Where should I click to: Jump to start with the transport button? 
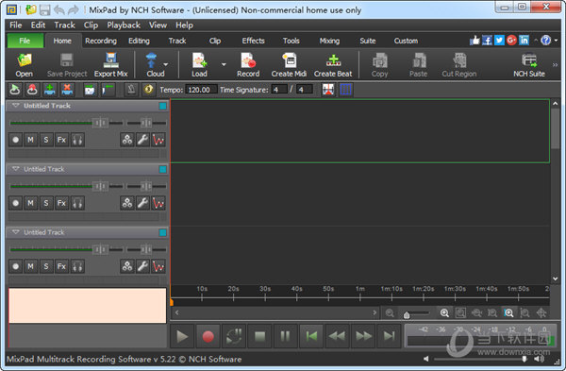tap(311, 336)
